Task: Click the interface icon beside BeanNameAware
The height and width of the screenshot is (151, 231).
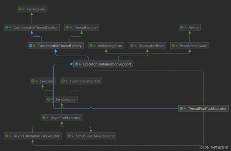Action: [x=173, y=46]
